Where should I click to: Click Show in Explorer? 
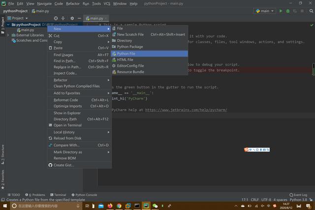(79, 113)
